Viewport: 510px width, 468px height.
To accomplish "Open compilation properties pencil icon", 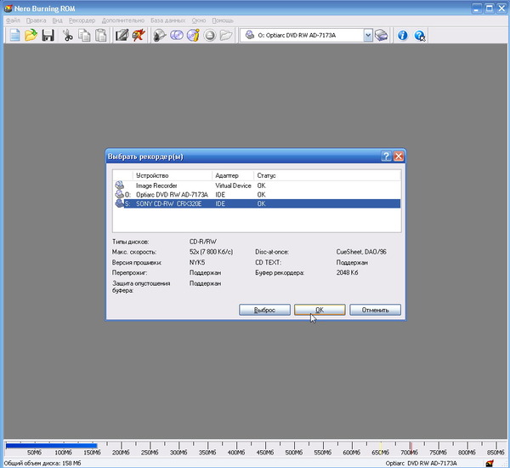I will [x=122, y=35].
